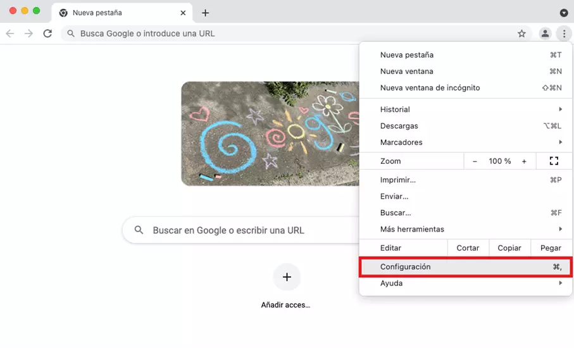This screenshot has width=574, height=348.
Task: Choose Imprimir... from the menu
Action: [465, 180]
